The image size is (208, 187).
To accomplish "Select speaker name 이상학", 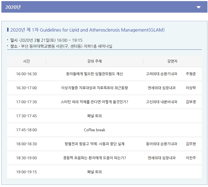I will pos(191,88).
